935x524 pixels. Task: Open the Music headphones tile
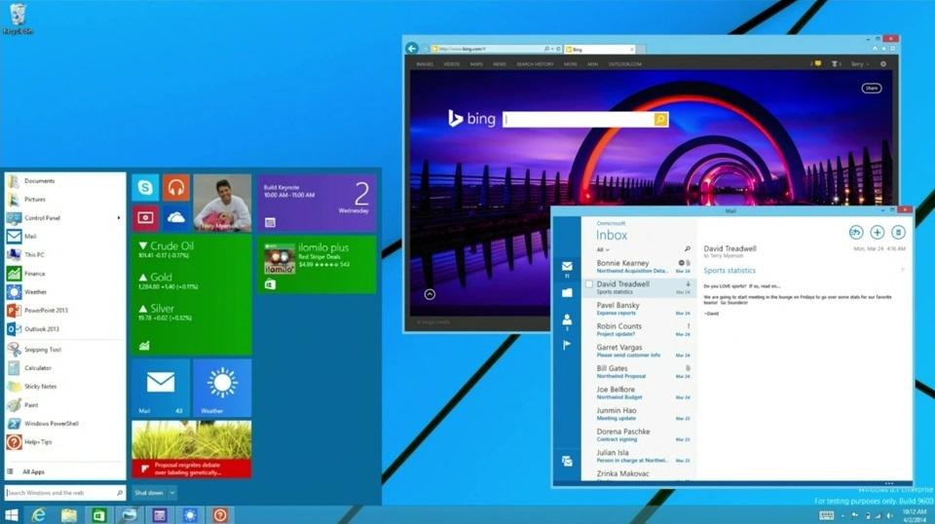point(176,188)
